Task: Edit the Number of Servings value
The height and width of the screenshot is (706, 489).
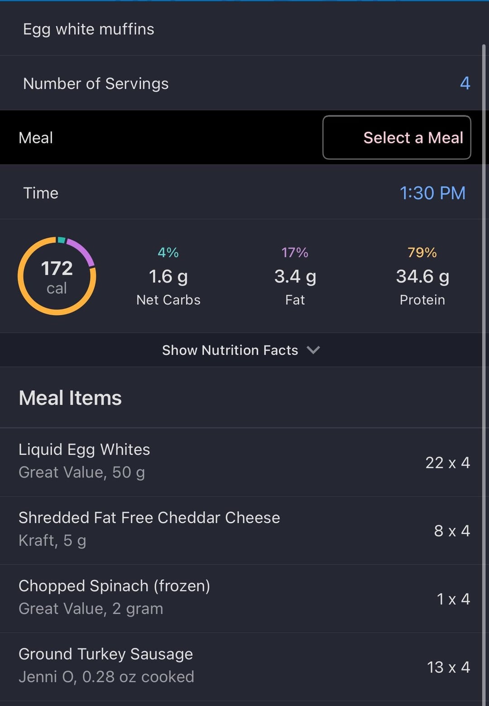Action: 465,83
